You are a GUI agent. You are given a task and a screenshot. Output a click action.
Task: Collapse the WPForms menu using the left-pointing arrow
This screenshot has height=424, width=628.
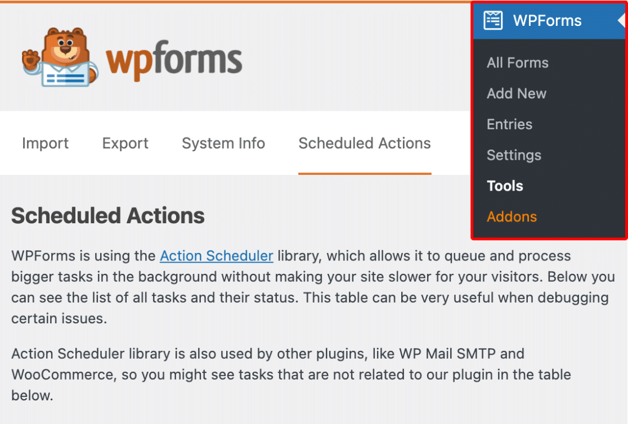[x=622, y=20]
